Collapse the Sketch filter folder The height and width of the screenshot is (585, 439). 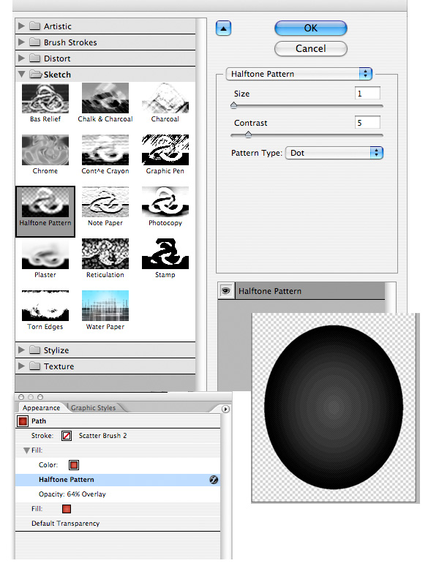coord(22,75)
